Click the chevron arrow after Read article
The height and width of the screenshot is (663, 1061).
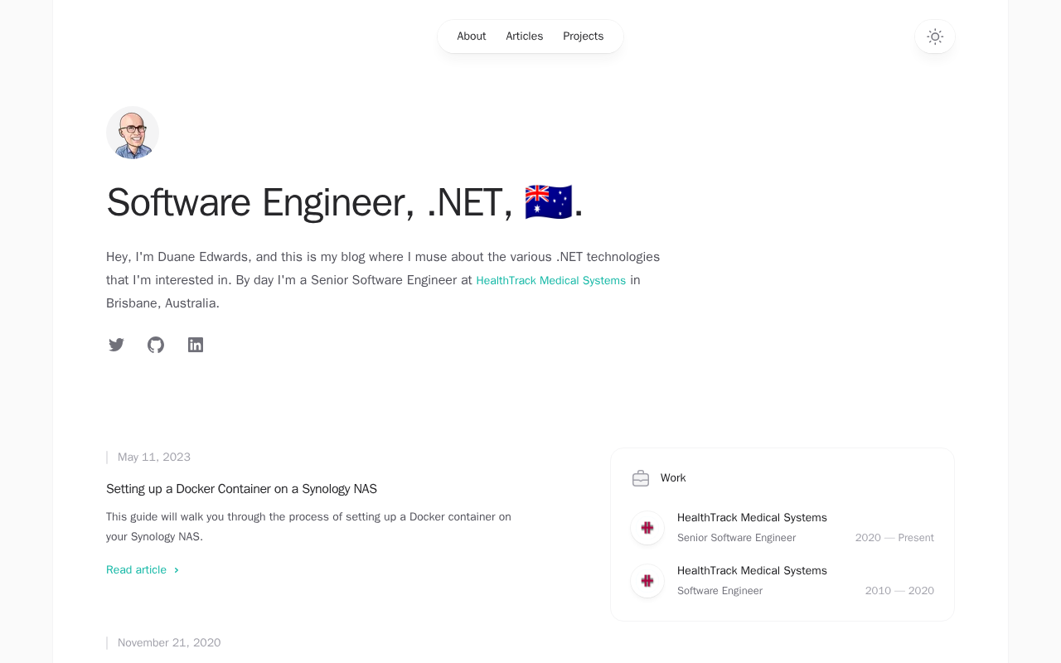pos(177,570)
